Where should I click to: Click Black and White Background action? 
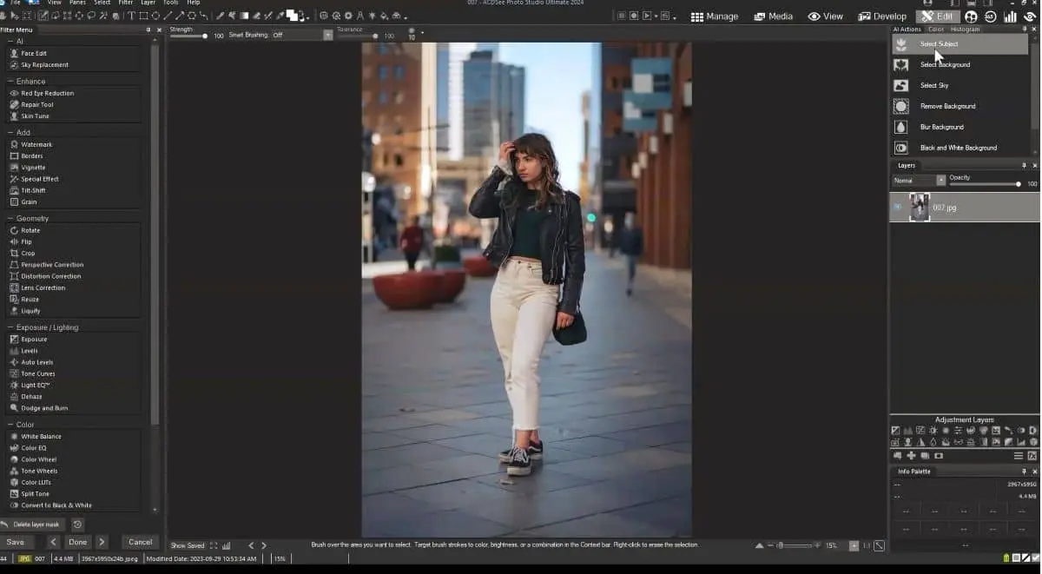959,148
